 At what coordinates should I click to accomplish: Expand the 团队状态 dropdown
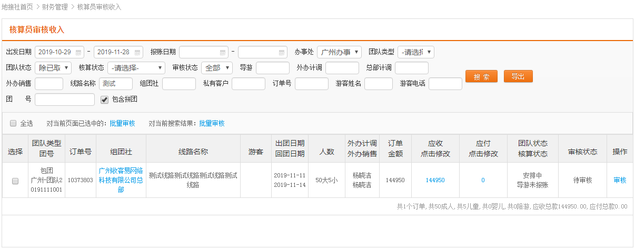[x=53, y=68]
